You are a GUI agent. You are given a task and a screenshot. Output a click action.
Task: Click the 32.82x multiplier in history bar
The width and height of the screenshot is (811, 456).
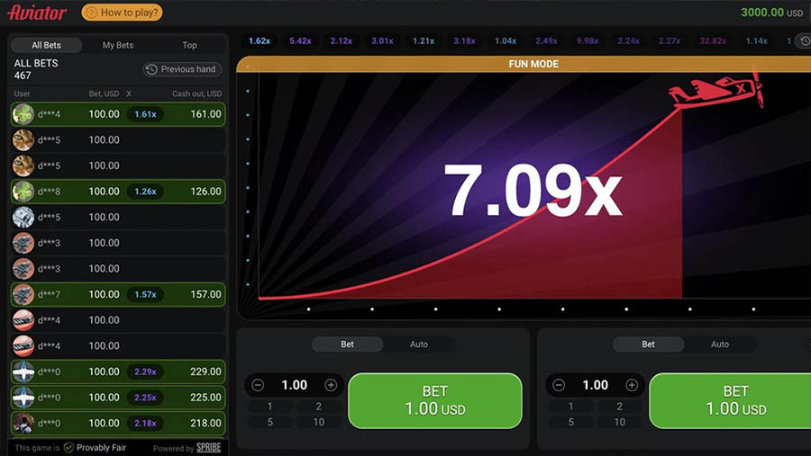tap(713, 41)
